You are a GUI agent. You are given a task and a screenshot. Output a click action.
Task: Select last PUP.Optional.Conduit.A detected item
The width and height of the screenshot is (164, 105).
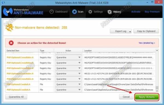19,90
